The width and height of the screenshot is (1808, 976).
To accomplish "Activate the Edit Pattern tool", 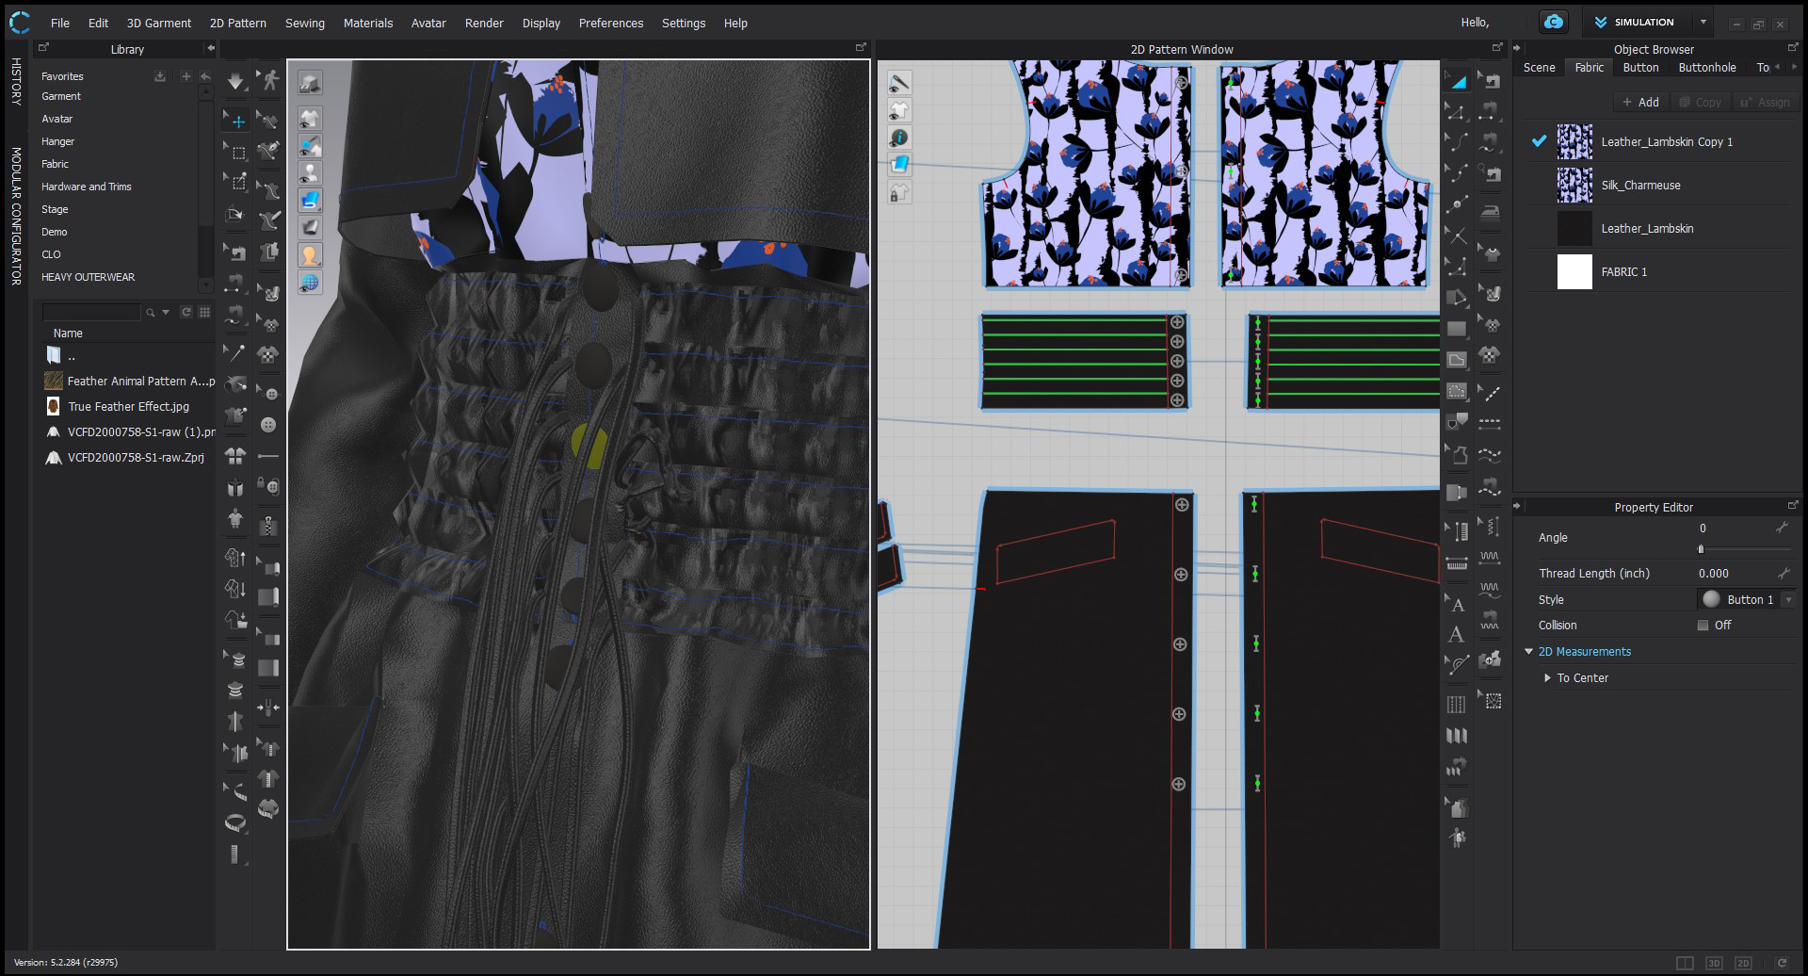I will (1459, 114).
